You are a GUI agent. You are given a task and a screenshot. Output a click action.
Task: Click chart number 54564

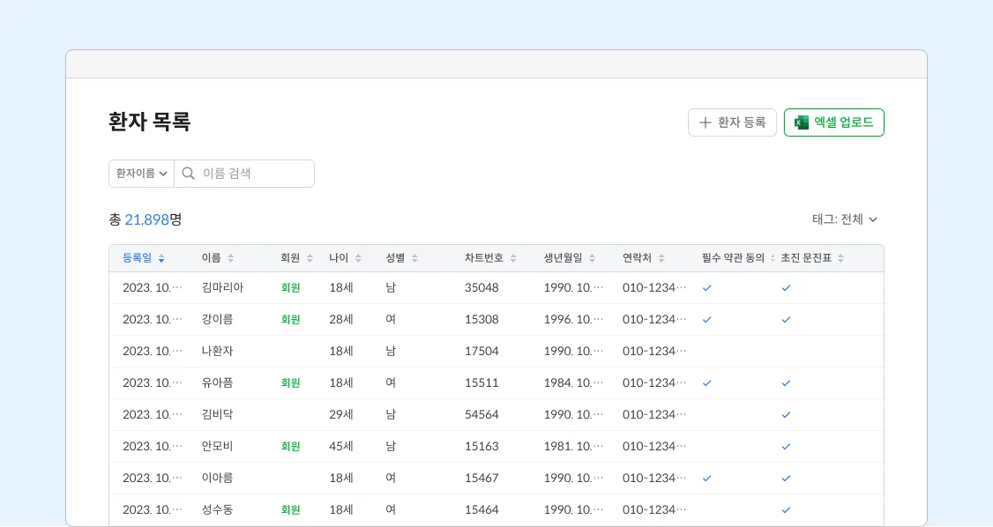(x=482, y=414)
